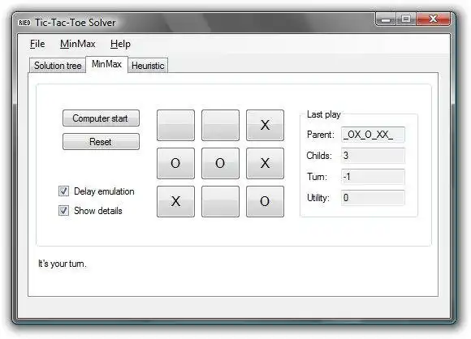
Task: Click the Parent field showing _OX_O_XX_
Action: (373, 135)
